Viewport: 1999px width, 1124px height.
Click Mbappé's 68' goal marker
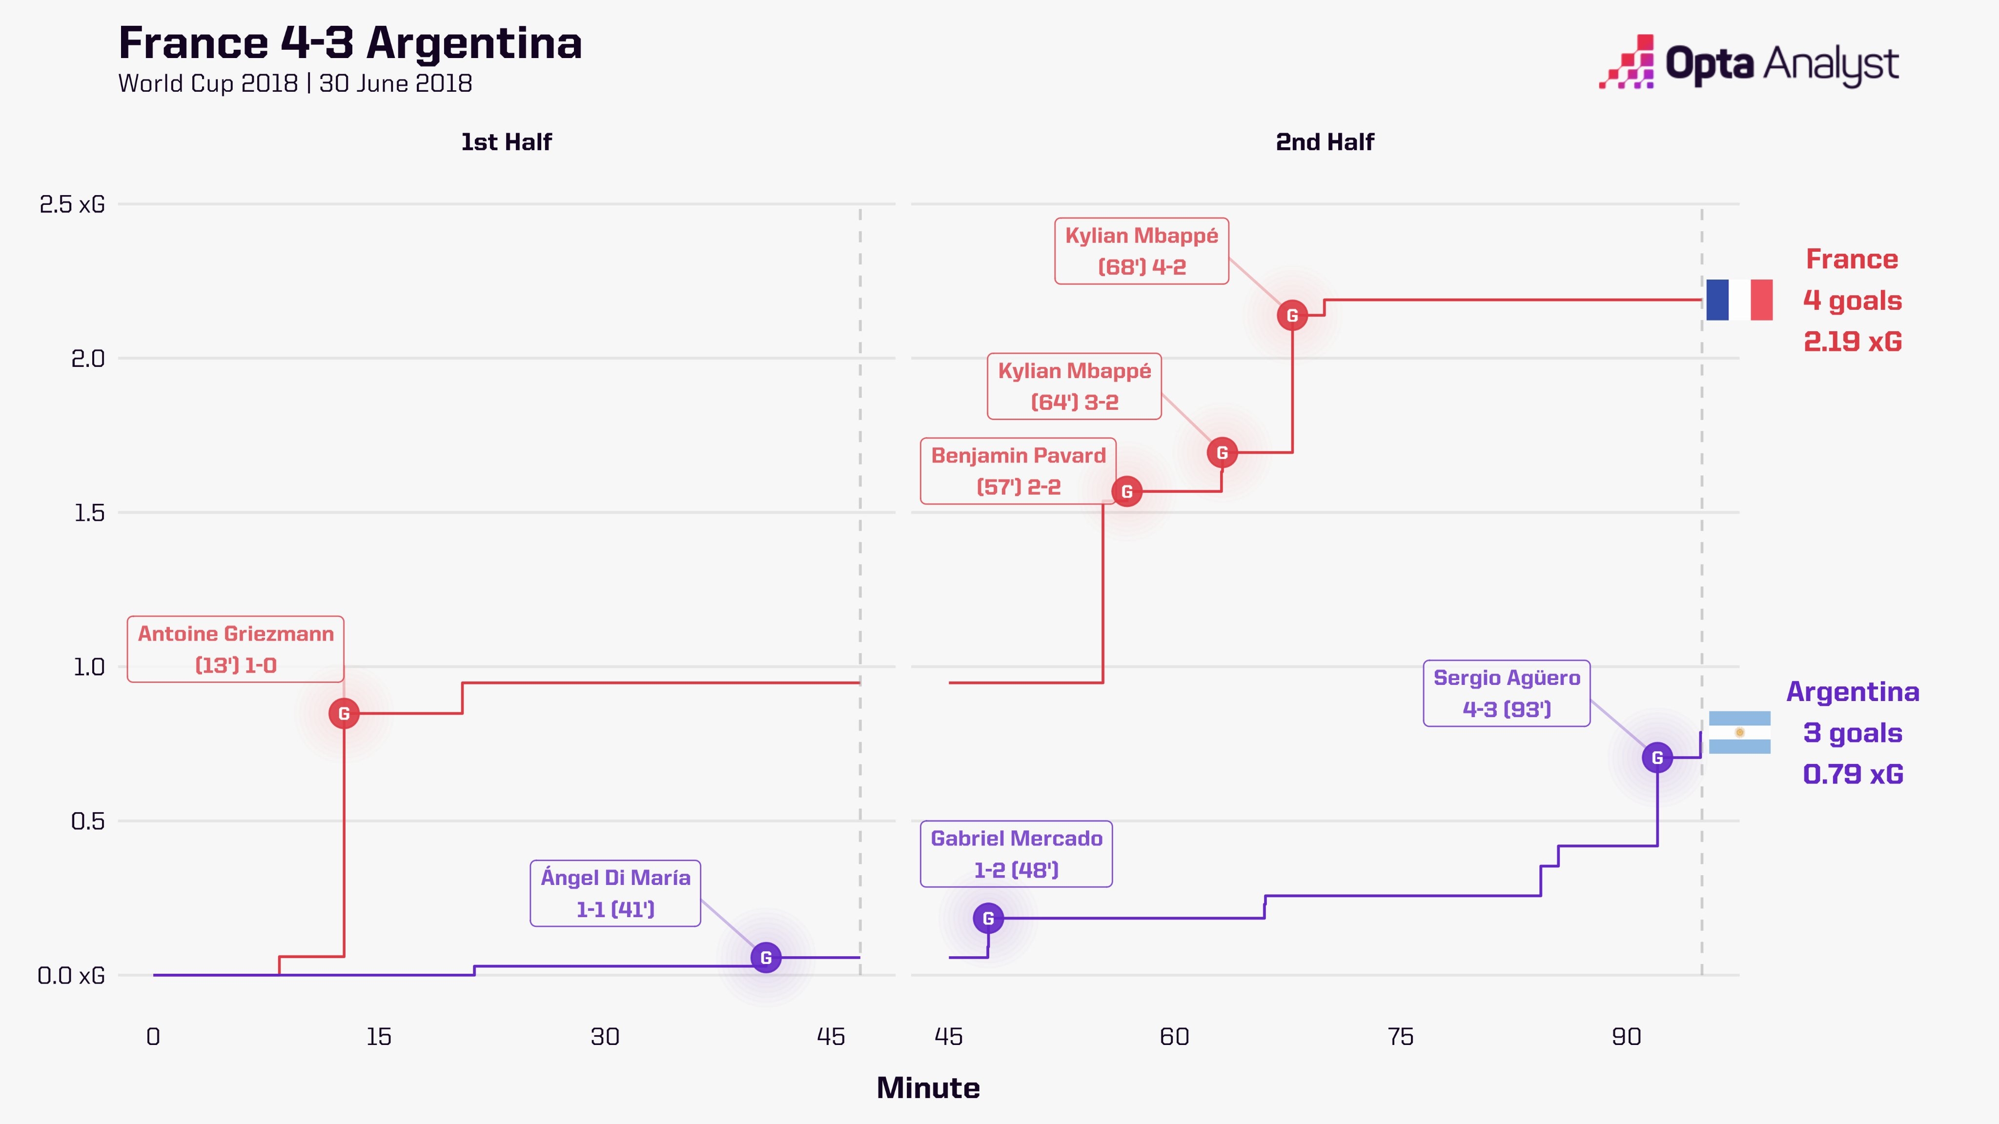click(1292, 316)
